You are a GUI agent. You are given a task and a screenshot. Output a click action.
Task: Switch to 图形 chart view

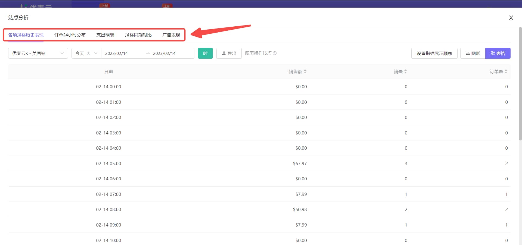[x=473, y=53]
